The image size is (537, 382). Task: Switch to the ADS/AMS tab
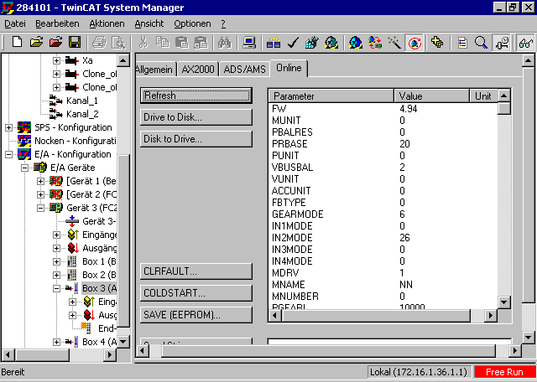point(244,69)
